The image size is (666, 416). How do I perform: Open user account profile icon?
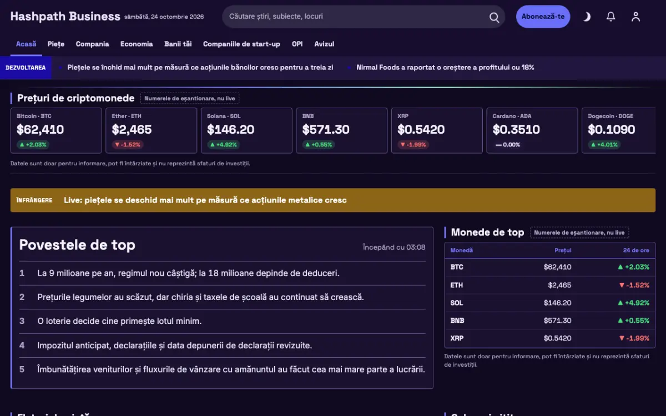coord(635,17)
